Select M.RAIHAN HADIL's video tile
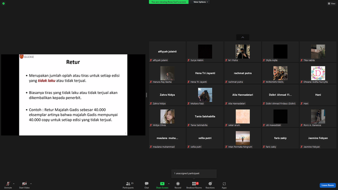Image resolution: width=338 pixels, height=190 pixels. tap(280, 73)
